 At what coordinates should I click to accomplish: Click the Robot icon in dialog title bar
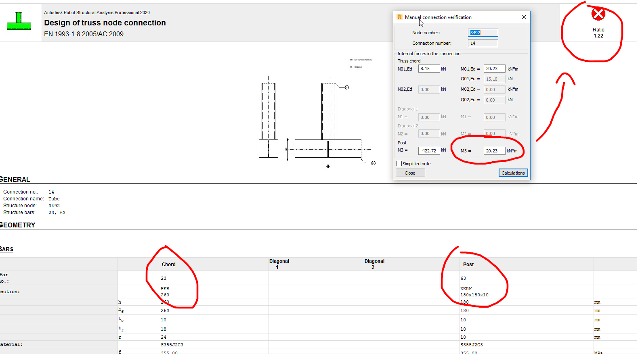pos(399,17)
